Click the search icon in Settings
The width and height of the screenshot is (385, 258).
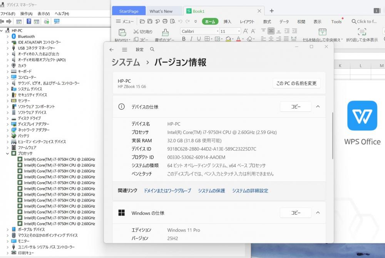[x=152, y=50]
